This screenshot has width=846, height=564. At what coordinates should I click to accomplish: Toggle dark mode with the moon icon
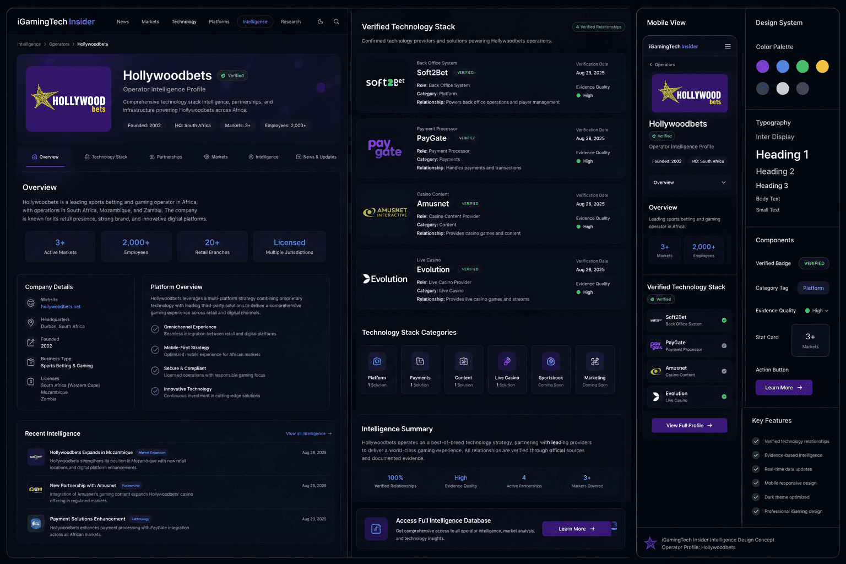(321, 22)
